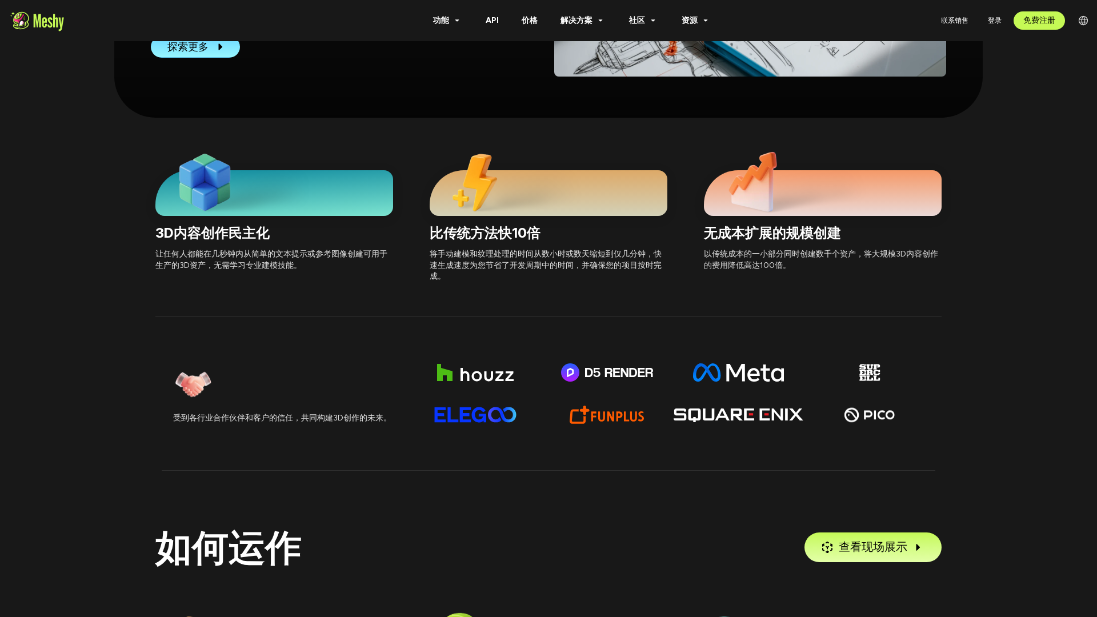This screenshot has width=1097, height=617.
Task: Click the D5 Render partner logo
Action: coord(606,372)
